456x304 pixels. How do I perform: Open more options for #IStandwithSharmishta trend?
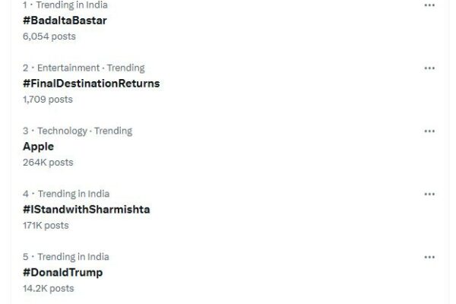click(x=429, y=194)
